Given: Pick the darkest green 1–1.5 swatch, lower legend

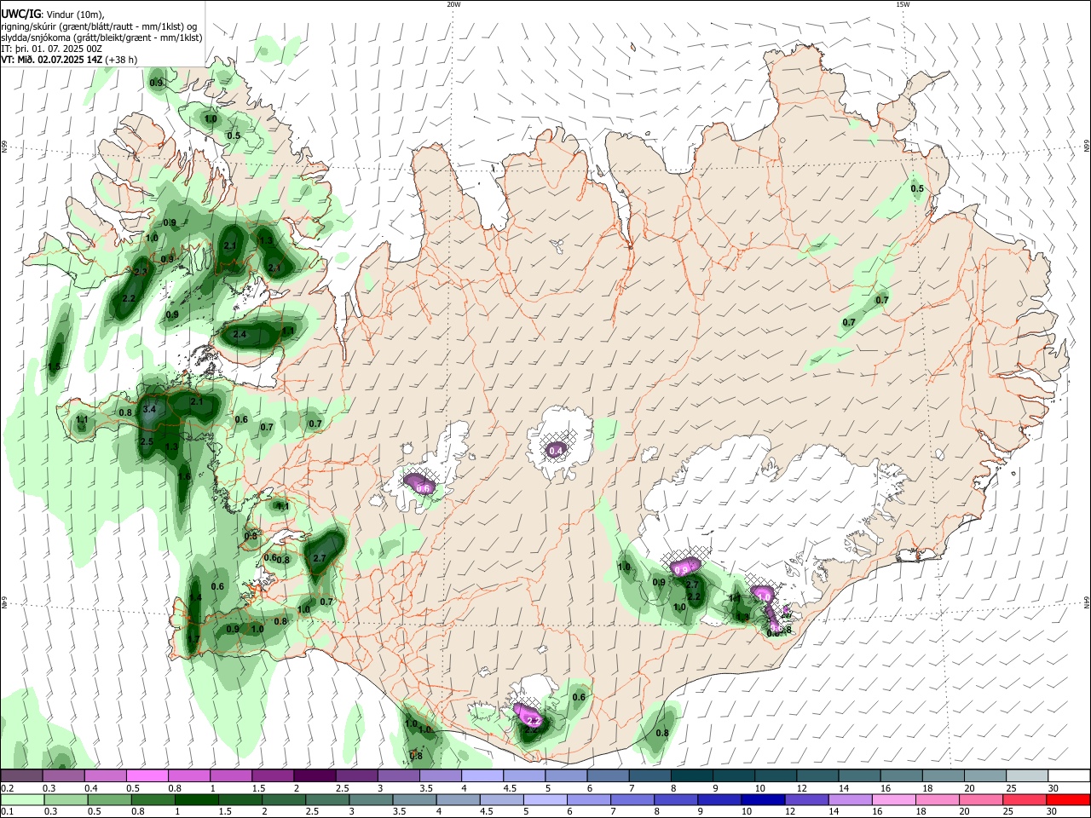Looking at the screenshot, I should click(x=195, y=799).
